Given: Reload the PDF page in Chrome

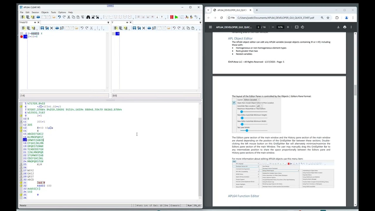Looking at the screenshot, I should [221, 18].
